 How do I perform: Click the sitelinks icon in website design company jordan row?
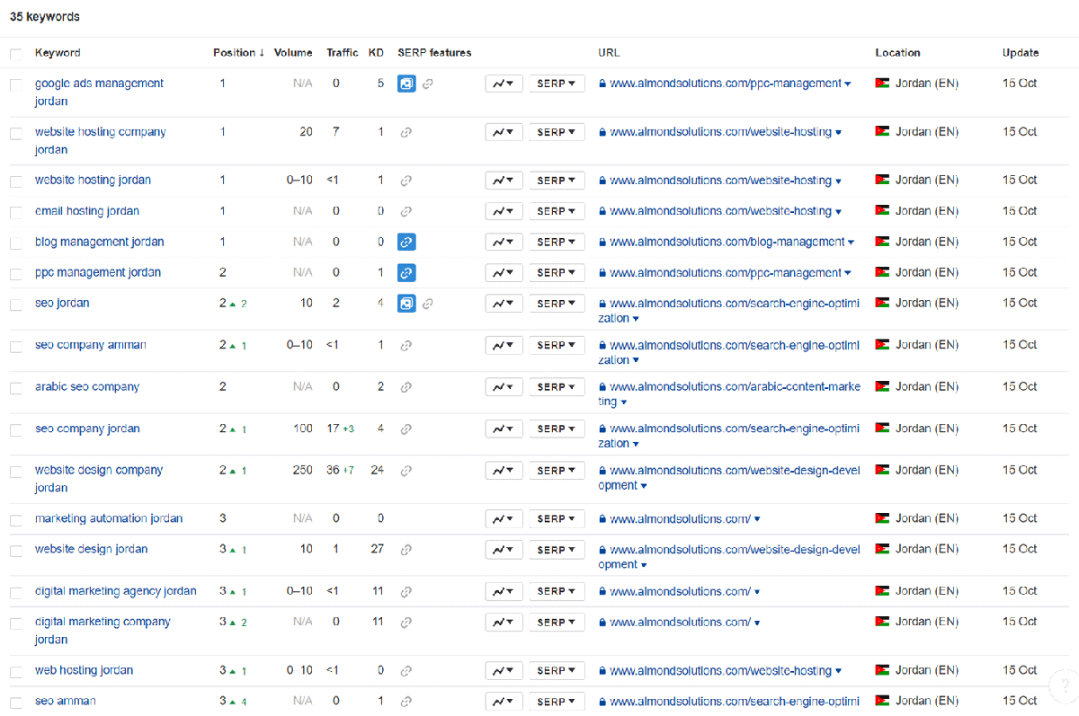click(x=406, y=470)
